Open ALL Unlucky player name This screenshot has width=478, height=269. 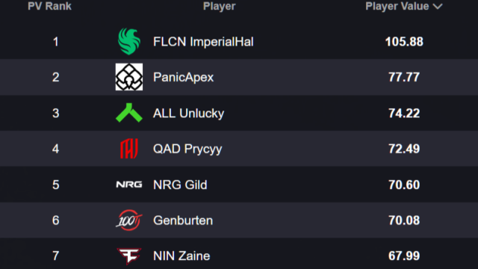pyautogui.click(x=188, y=113)
